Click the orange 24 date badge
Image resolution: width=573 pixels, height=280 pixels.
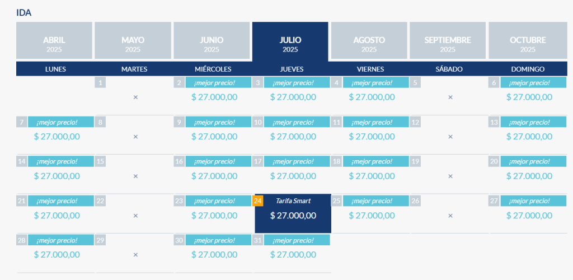[258, 200]
